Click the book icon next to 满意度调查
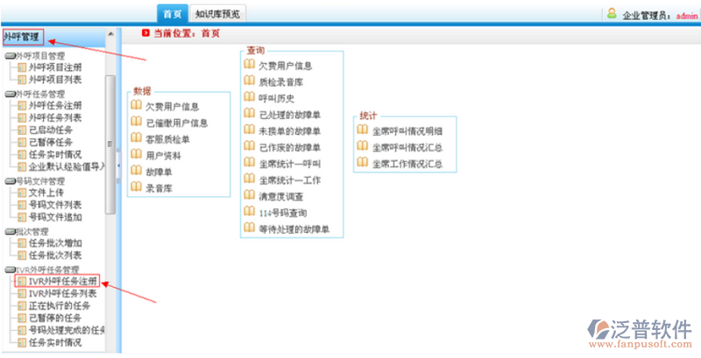 [x=249, y=195]
